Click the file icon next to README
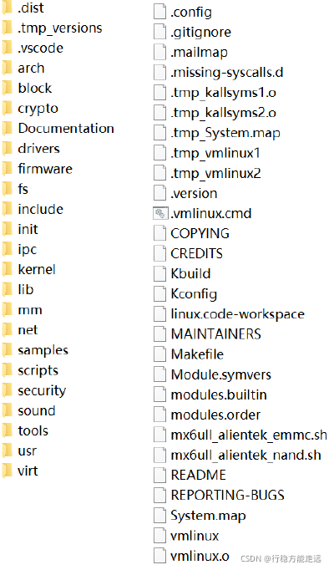The width and height of the screenshot is (334, 570). pyautogui.click(x=159, y=475)
